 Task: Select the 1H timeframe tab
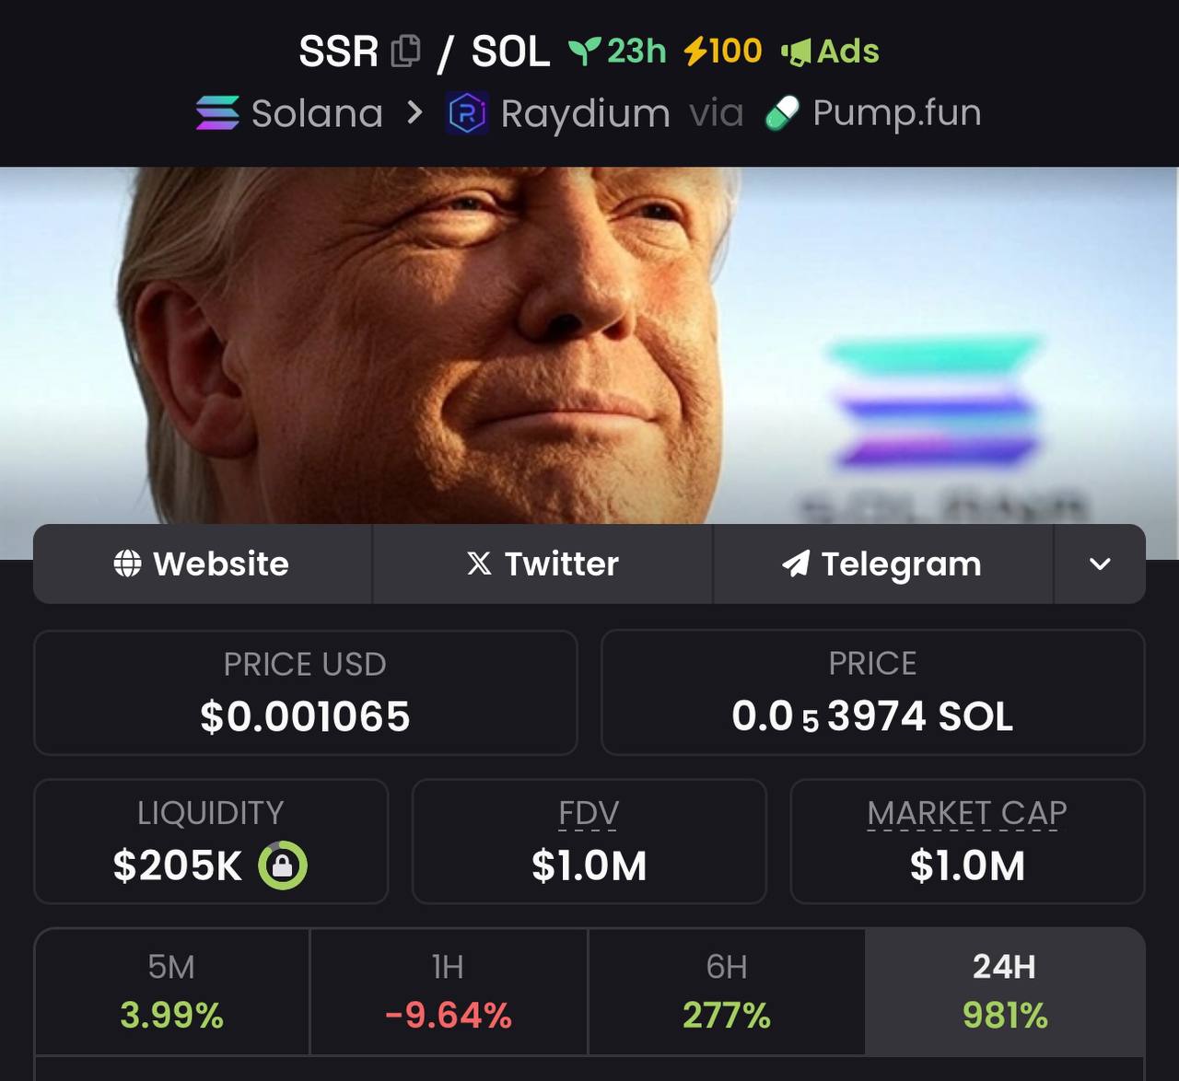coord(449,992)
